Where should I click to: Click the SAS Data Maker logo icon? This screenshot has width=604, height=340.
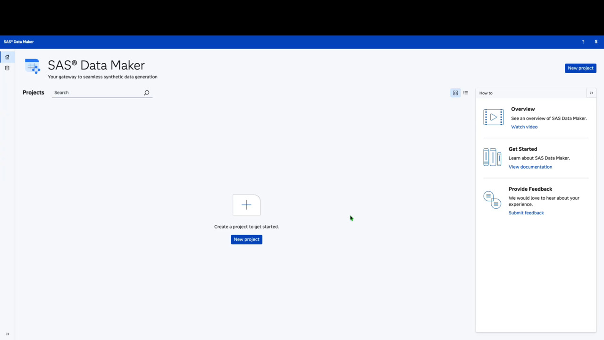point(33,67)
